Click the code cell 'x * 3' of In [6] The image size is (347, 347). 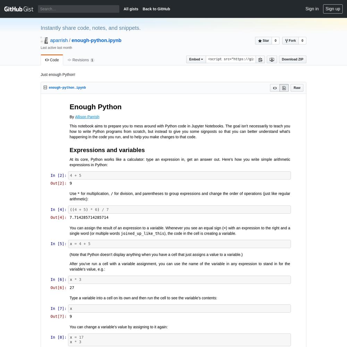179,280
